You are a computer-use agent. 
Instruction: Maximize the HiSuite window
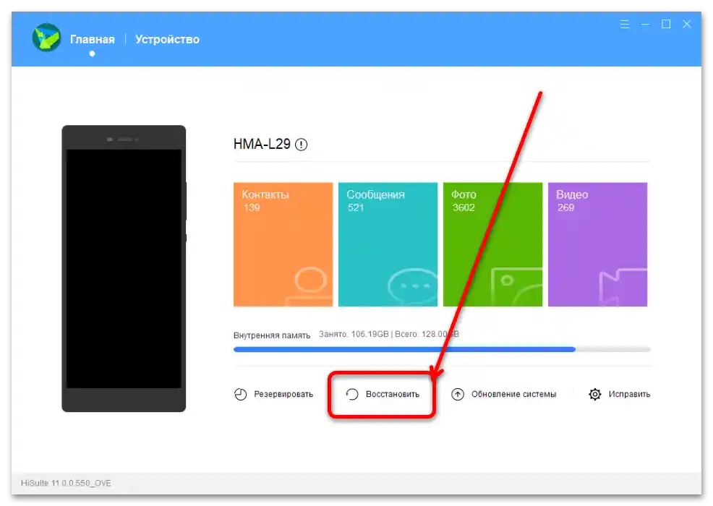click(x=666, y=24)
